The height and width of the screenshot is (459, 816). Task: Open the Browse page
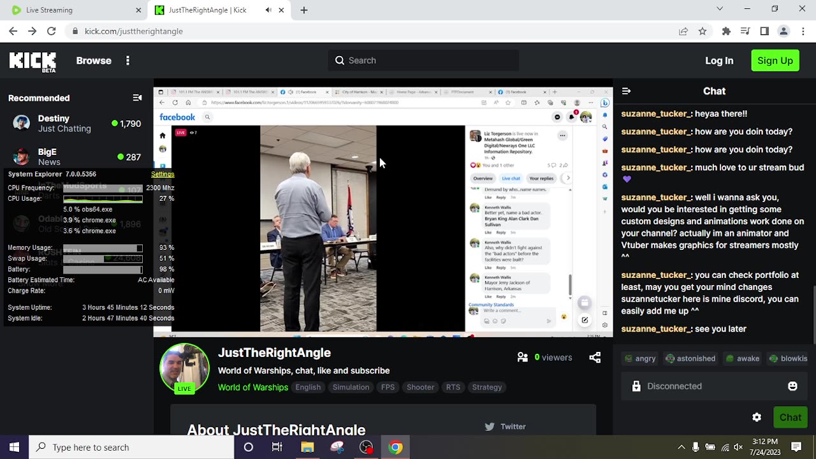click(94, 61)
